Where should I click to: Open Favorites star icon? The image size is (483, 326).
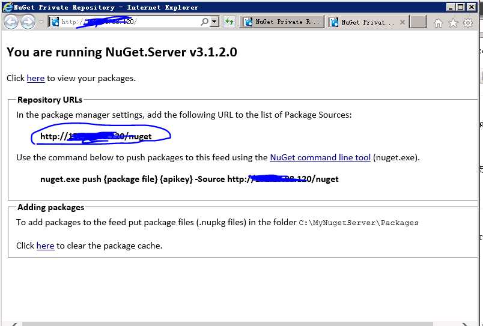(453, 23)
